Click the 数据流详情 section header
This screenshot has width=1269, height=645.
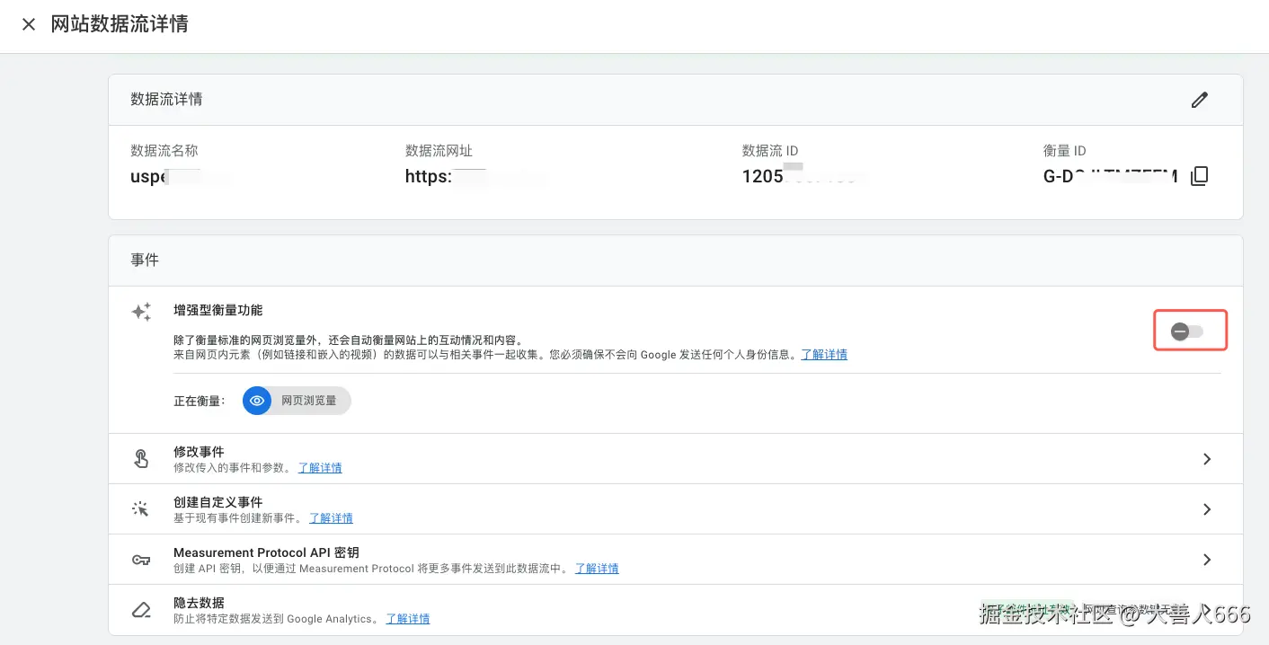(x=166, y=100)
